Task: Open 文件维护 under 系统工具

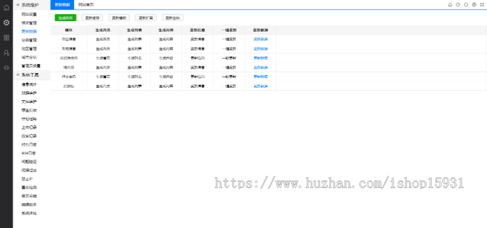Action: coord(29,102)
